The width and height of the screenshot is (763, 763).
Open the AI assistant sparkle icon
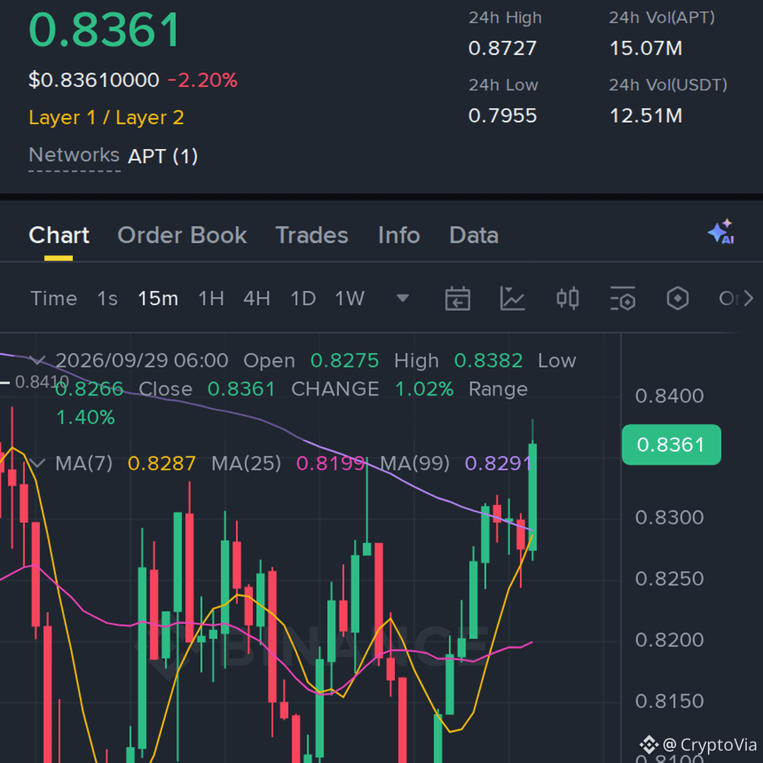721,232
